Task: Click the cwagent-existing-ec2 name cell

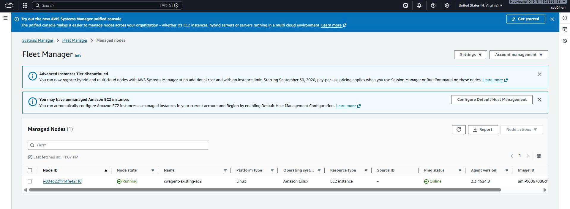Action: 183,181
